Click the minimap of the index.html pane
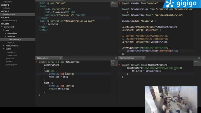The width and height of the screenshot is (201, 113). pos(114,4)
